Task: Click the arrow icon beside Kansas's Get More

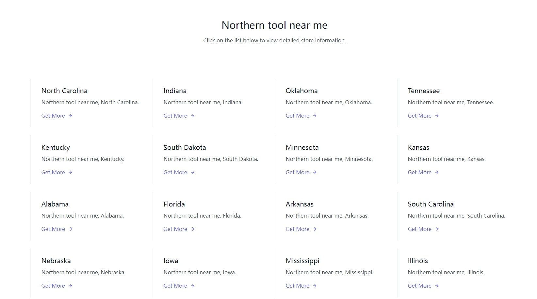Action: [x=437, y=172]
